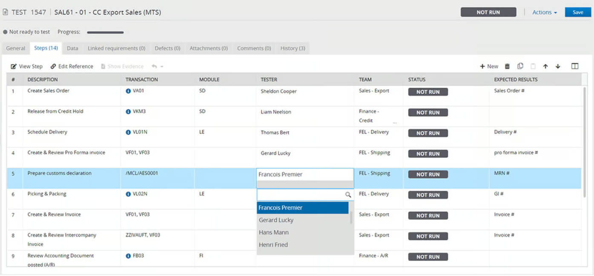594x276 pixels.
Task: Click the tester search input field
Action: click(x=301, y=195)
